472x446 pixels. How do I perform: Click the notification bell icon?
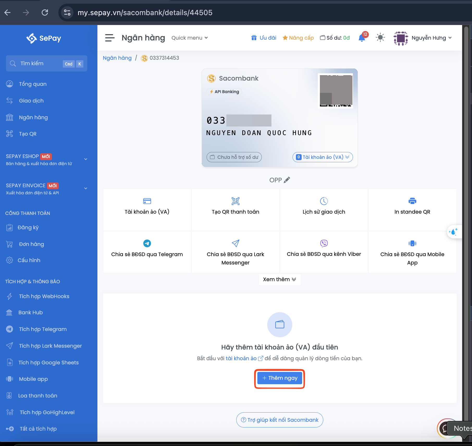[362, 38]
